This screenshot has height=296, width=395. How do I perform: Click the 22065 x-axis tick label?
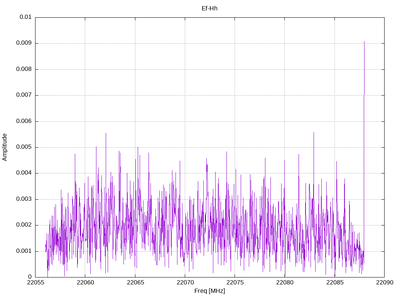click(x=135, y=283)
